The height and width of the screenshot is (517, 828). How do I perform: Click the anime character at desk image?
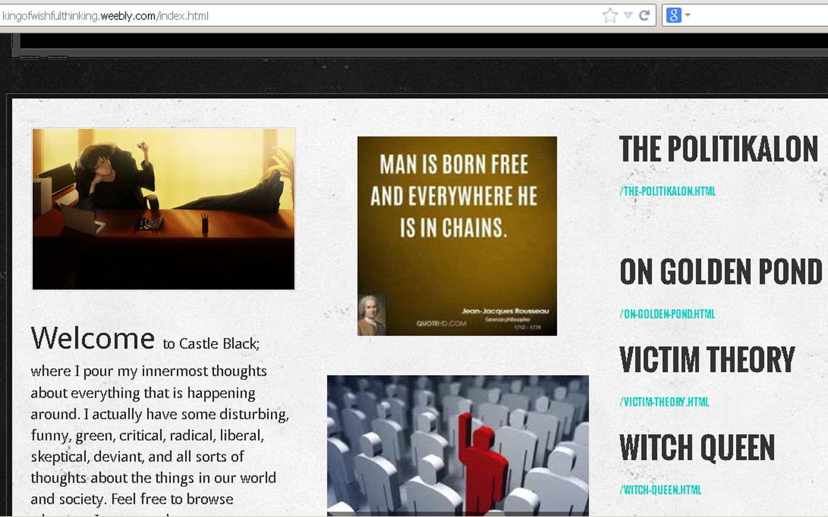(x=163, y=209)
